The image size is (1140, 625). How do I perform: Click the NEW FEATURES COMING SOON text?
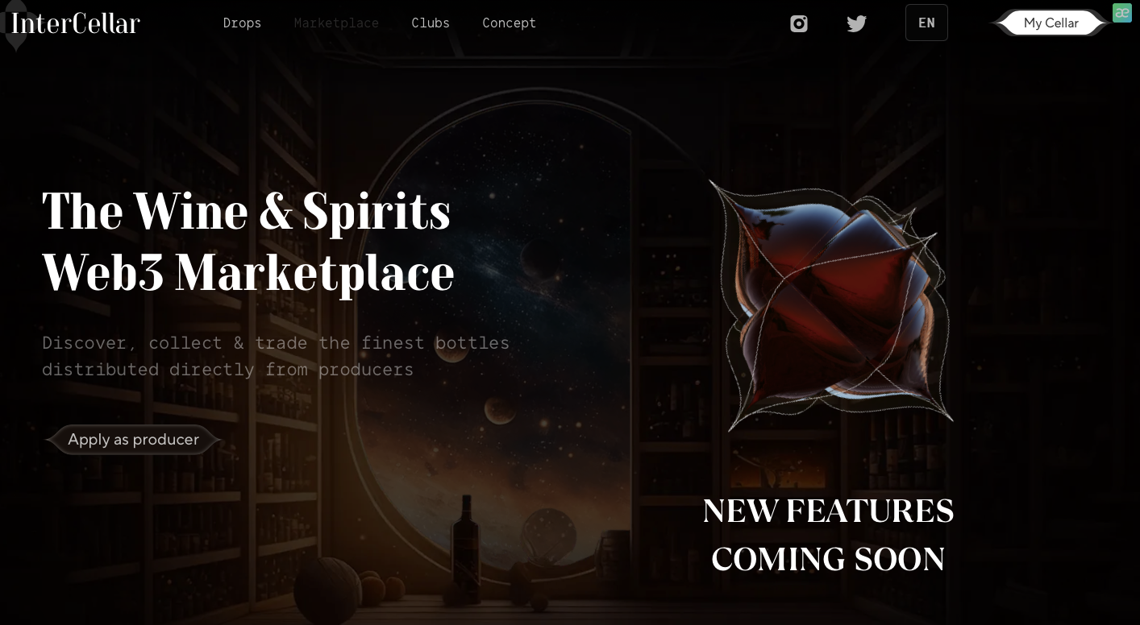[x=828, y=535]
